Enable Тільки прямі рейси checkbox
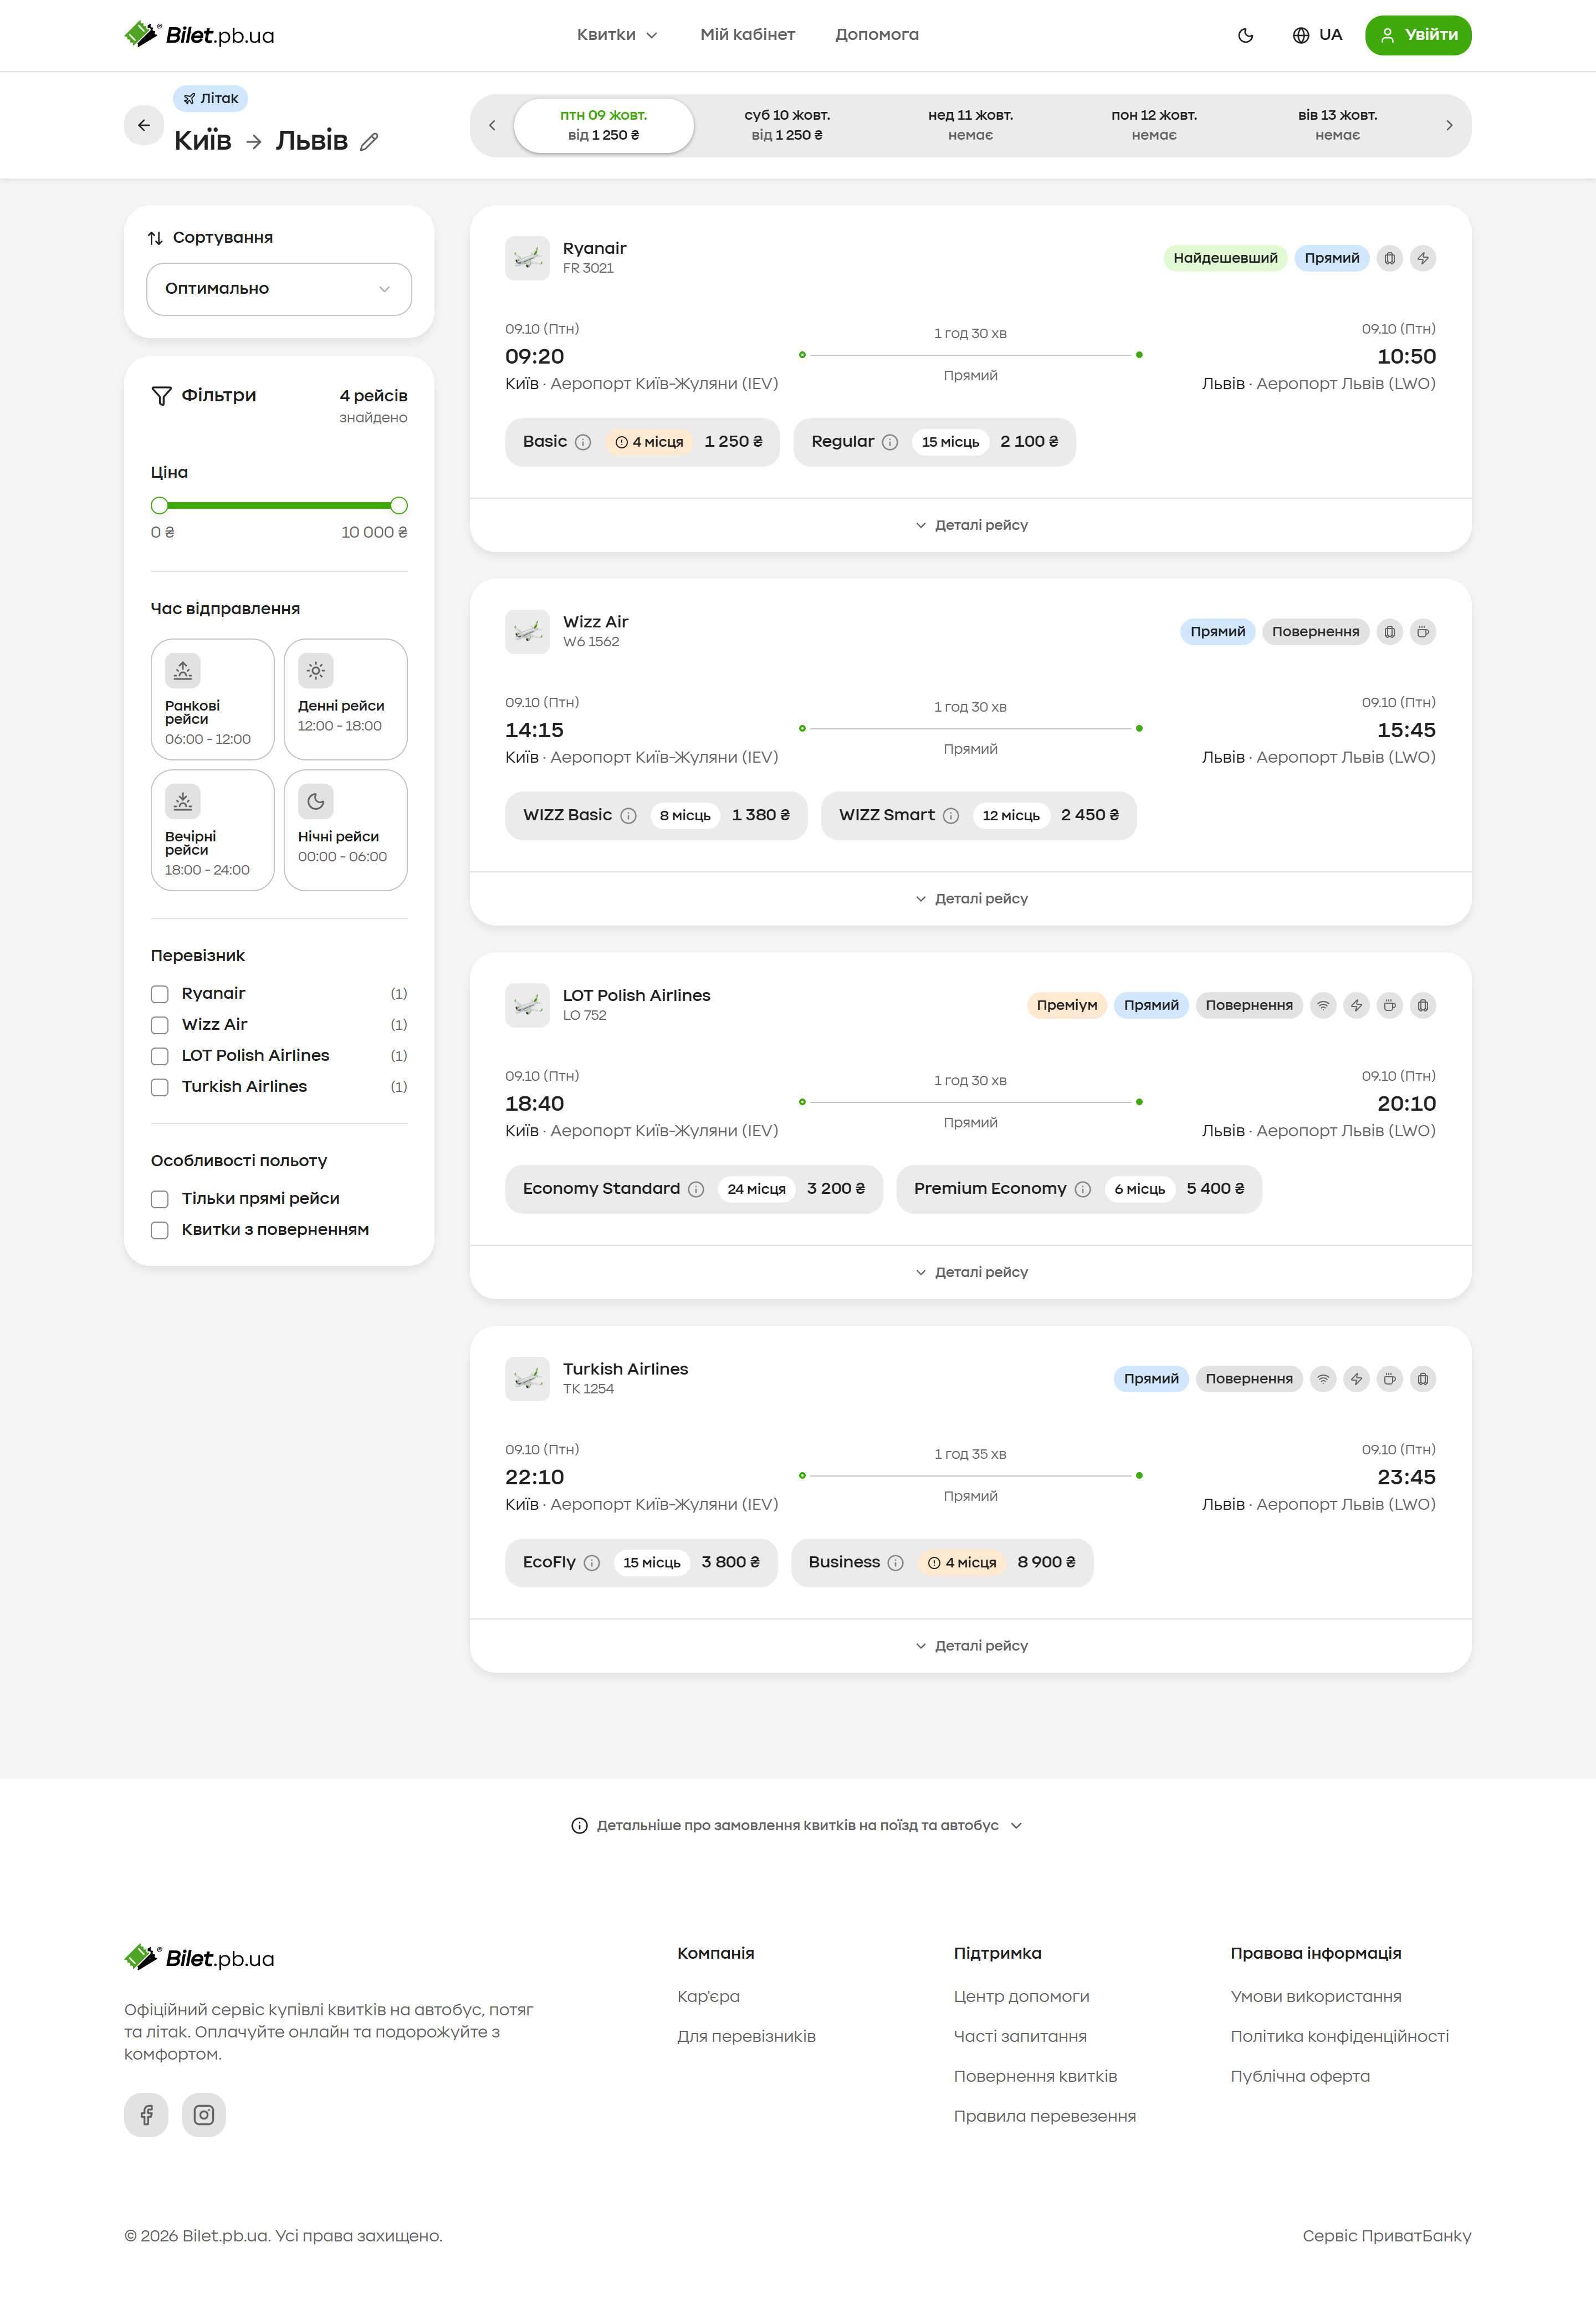Image resolution: width=1596 pixels, height=2319 pixels. point(160,1199)
